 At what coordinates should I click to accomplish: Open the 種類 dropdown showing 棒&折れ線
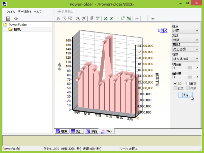point(186,59)
